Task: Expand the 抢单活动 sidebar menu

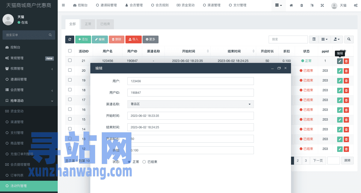Action: tap(29, 101)
